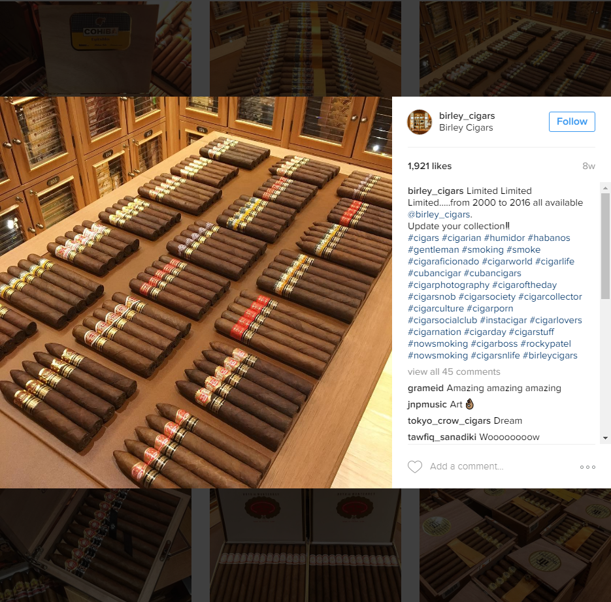611x602 pixels.
Task: Like the post with the heart icon
Action: tap(414, 466)
